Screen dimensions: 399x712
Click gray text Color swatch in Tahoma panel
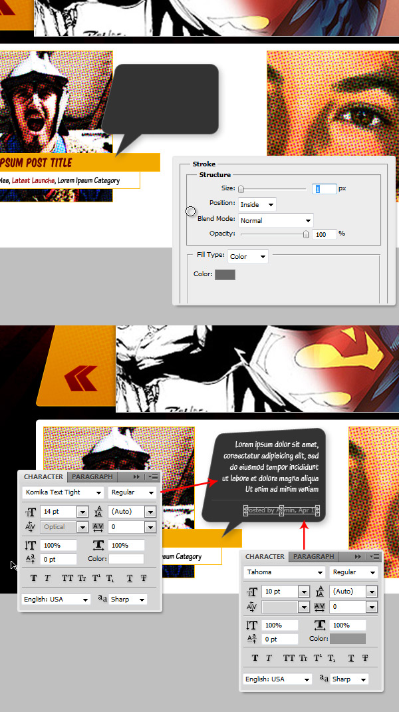pos(348,639)
